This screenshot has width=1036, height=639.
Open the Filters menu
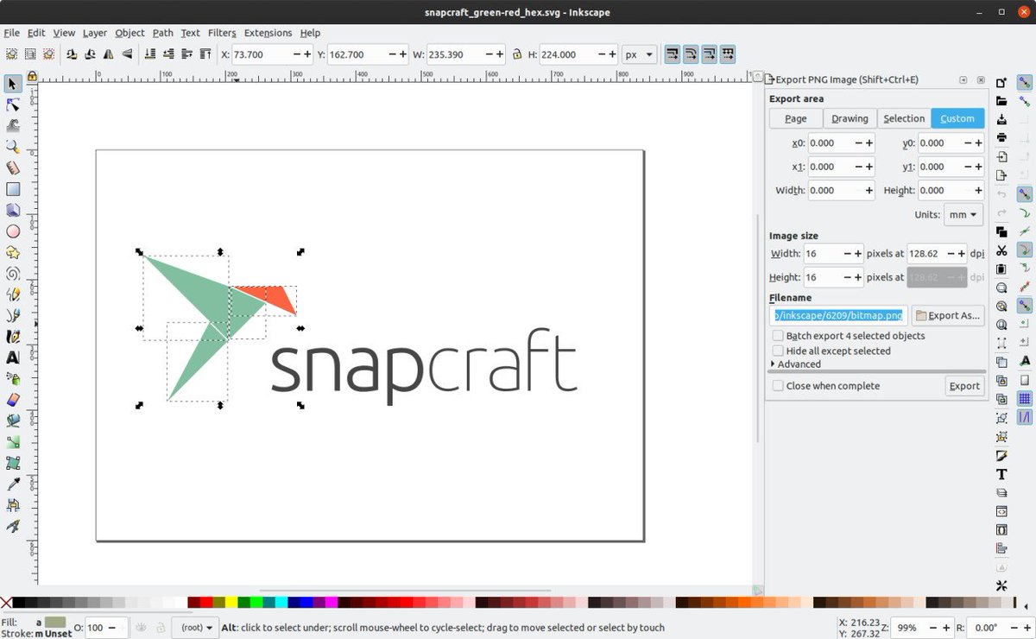(222, 33)
